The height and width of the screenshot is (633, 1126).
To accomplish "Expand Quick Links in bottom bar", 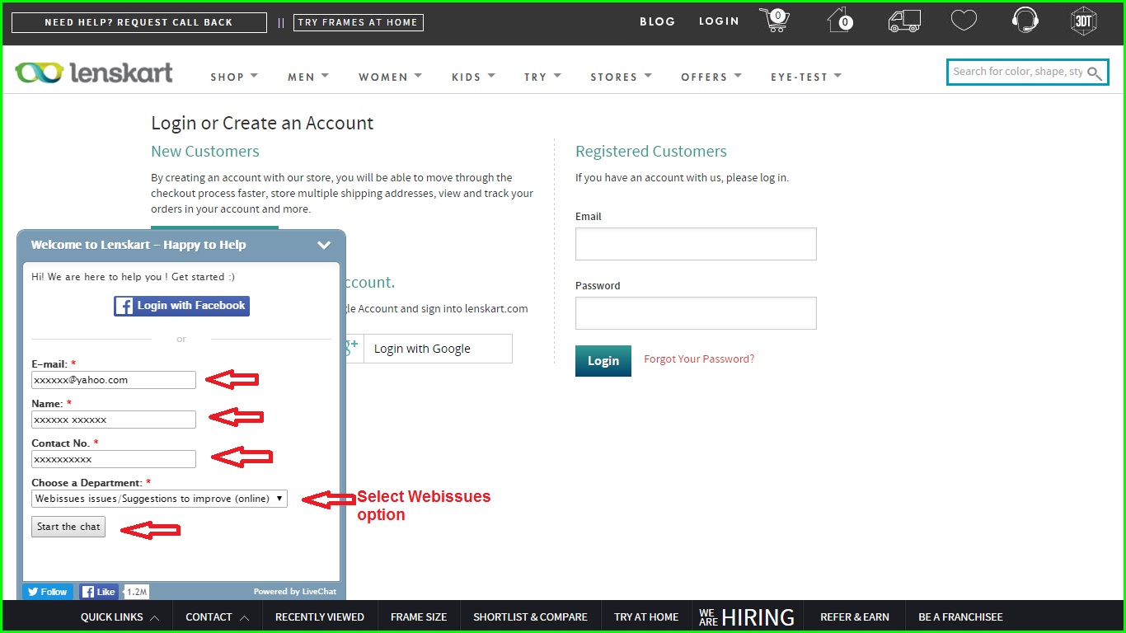I will pyautogui.click(x=120, y=617).
